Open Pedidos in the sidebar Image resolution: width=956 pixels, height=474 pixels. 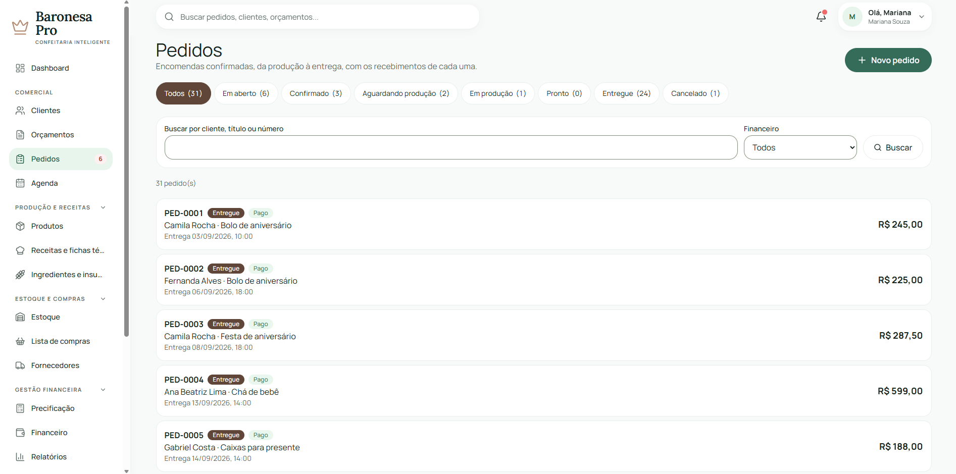click(61, 159)
